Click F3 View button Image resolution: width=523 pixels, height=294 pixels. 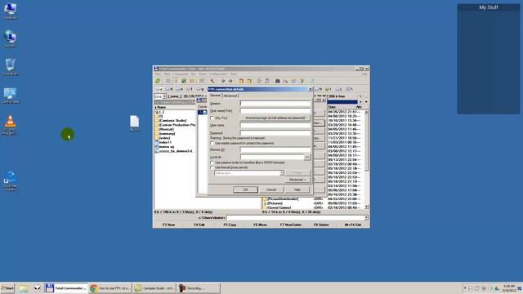pyautogui.click(x=168, y=225)
